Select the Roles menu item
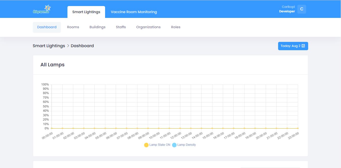Screen dimensions: 341x168 (x=176, y=27)
